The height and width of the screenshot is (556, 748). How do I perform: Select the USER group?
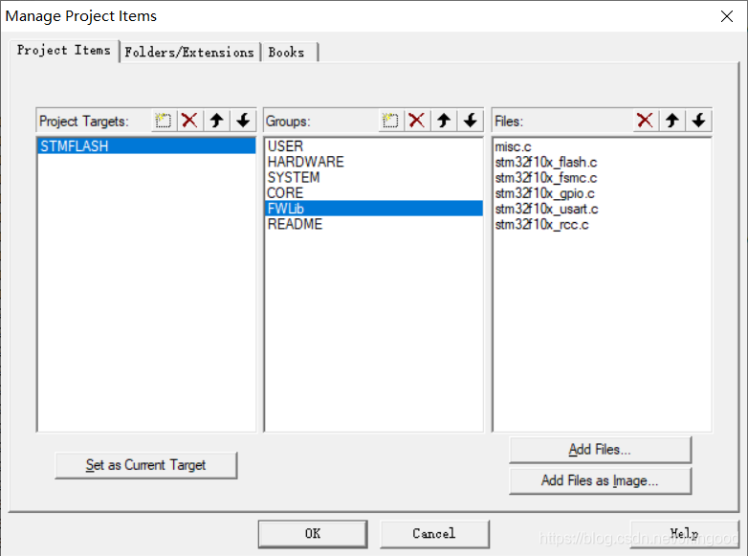(374, 146)
